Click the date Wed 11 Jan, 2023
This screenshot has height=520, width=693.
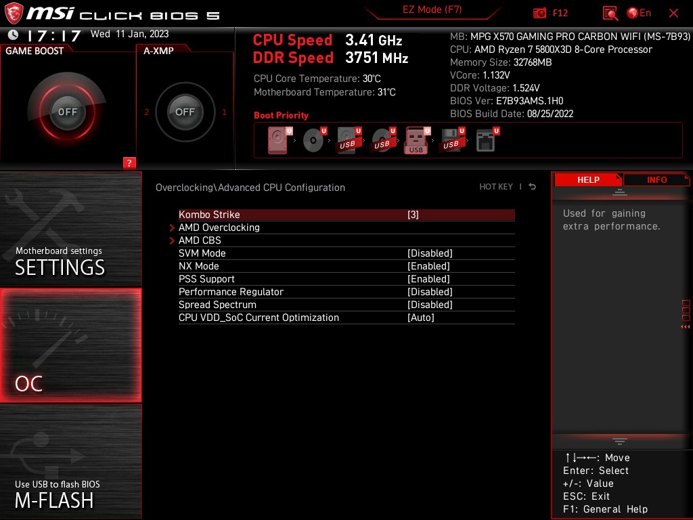click(x=129, y=34)
